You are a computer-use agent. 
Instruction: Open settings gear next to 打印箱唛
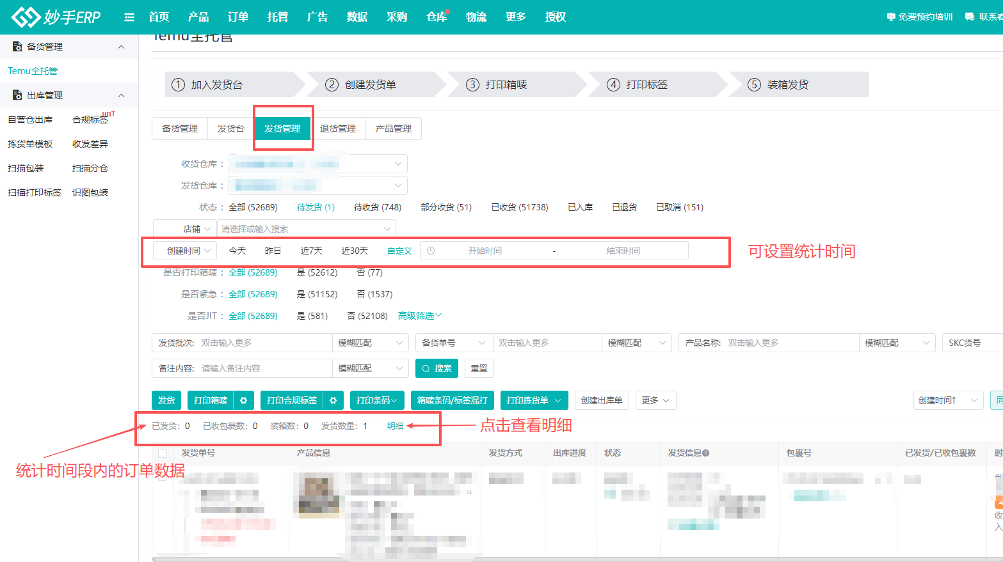(x=243, y=400)
